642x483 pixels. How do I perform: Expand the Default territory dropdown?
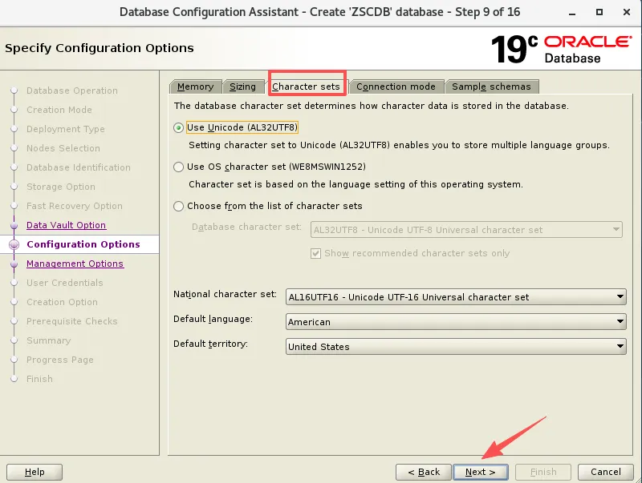[456, 347]
